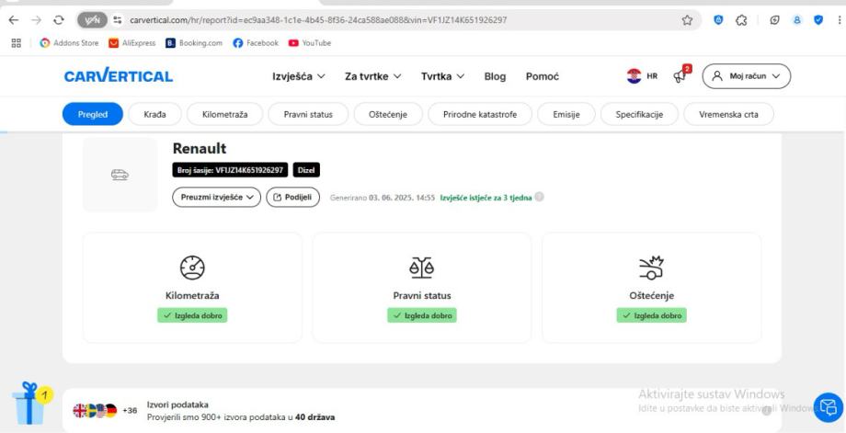Click the Podijeli share button
846x433 pixels.
290,197
